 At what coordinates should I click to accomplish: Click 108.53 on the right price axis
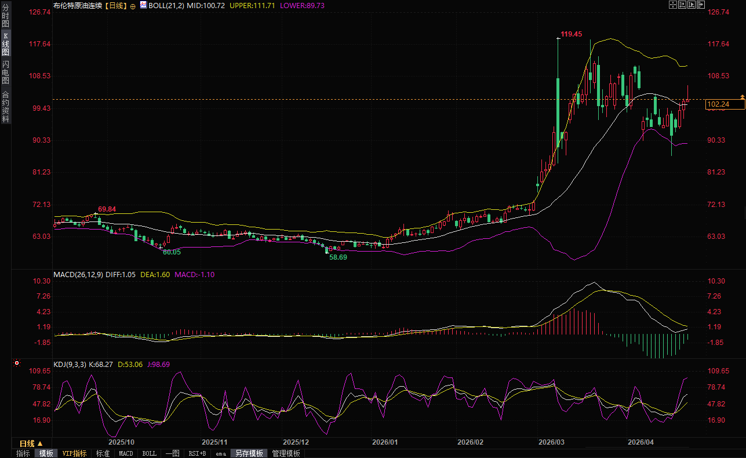click(x=719, y=76)
